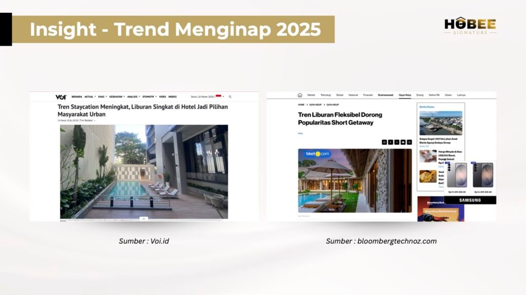Share the article via the WhatsApp icon
Viewport: 526px width, 295px height.
click(x=384, y=142)
